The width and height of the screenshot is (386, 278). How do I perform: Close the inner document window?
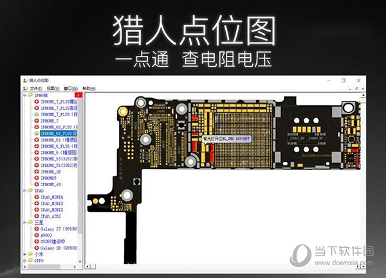click(362, 89)
